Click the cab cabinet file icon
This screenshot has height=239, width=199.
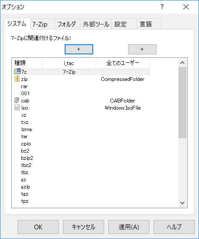pos(17,100)
